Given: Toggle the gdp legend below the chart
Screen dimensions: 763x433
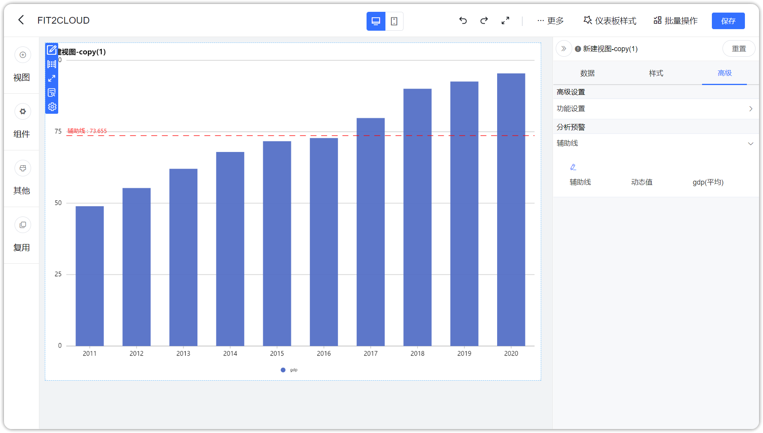Looking at the screenshot, I should [289, 370].
